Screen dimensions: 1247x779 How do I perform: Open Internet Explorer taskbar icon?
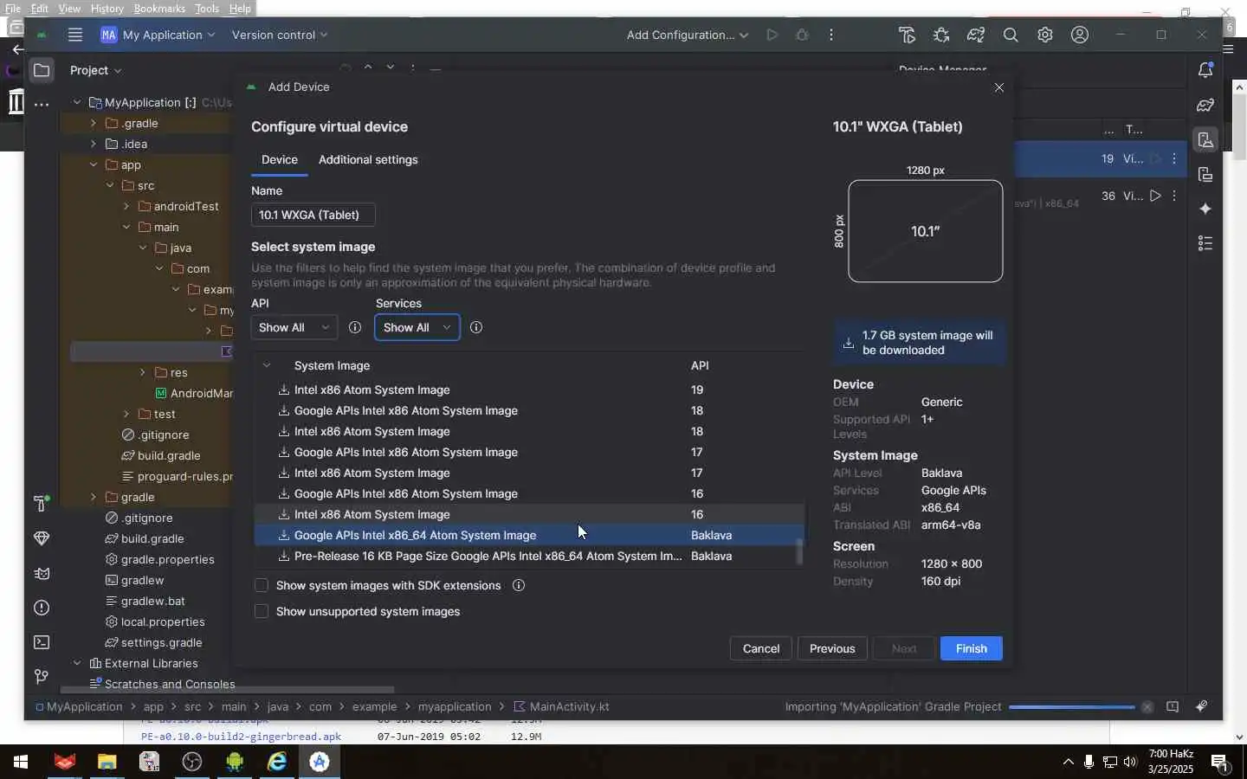pyautogui.click(x=277, y=762)
